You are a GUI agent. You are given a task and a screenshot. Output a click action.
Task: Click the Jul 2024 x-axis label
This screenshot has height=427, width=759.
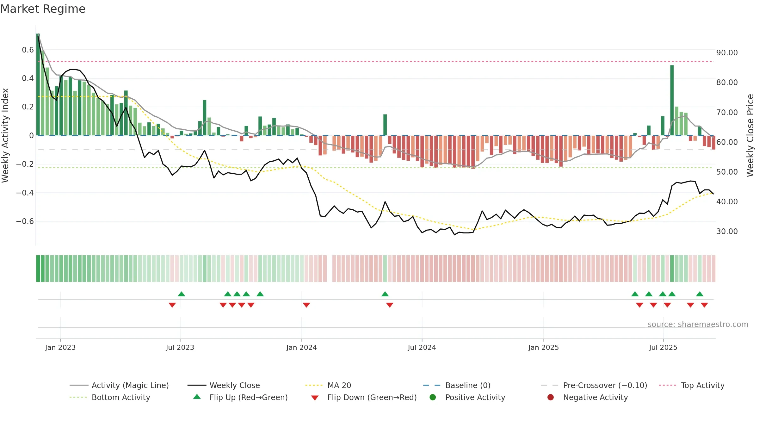(x=422, y=347)
